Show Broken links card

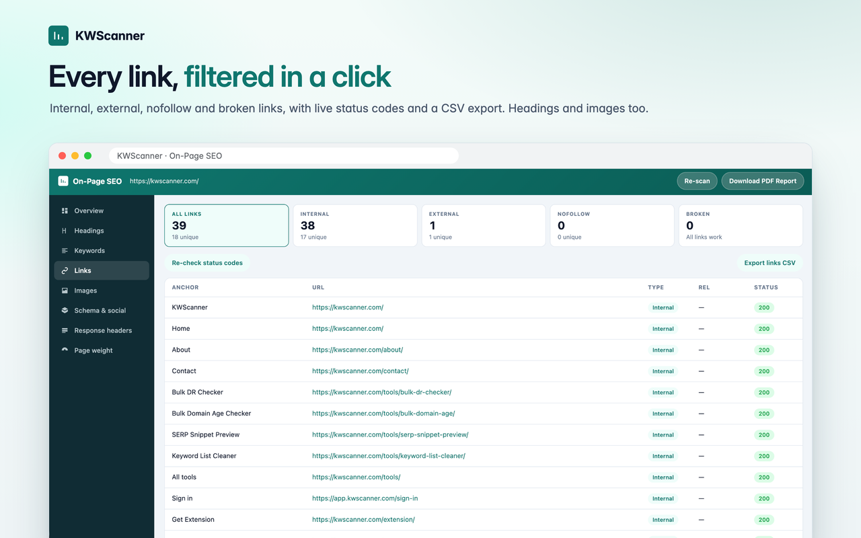pyautogui.click(x=741, y=225)
